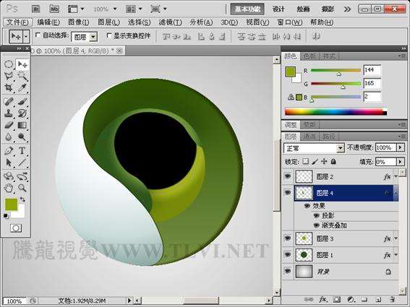Launch Mini Bridge from the top bar
The image size is (410, 307).
54,9
